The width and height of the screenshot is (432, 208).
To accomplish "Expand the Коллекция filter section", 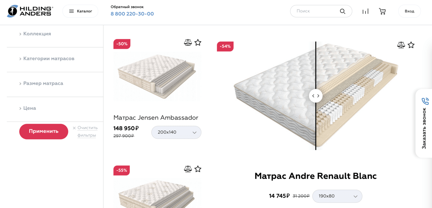I will [37, 33].
